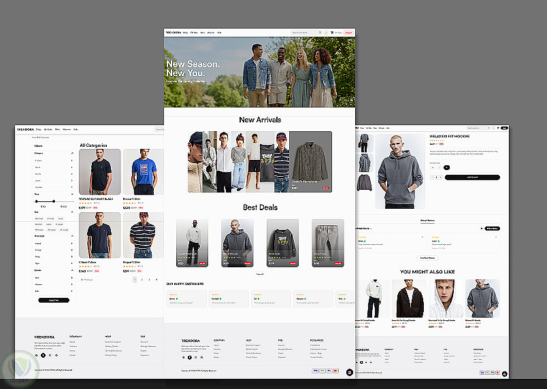Increase quantity with plus stepper
The height and width of the screenshot is (389, 547).
coord(441,177)
